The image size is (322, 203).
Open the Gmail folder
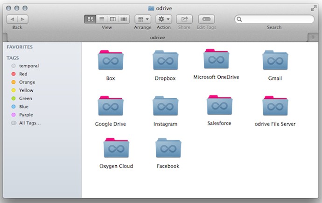tap(275, 60)
